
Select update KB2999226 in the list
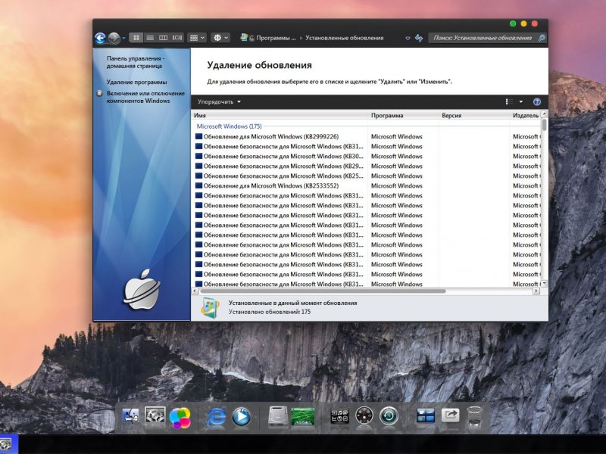(271, 136)
